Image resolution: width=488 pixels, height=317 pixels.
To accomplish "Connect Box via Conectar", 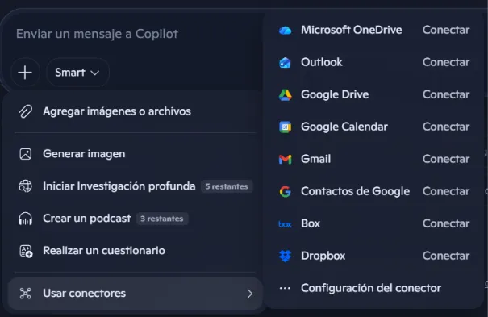I will pos(446,223).
